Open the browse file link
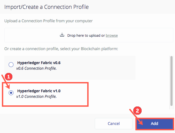The image size is (175, 133). (x=112, y=35)
